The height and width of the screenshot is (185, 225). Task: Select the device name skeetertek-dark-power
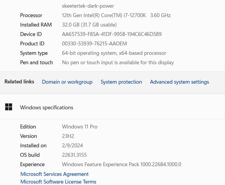88,6
